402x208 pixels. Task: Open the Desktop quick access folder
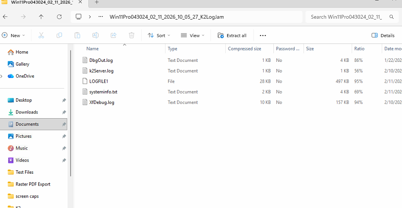(x=20, y=100)
